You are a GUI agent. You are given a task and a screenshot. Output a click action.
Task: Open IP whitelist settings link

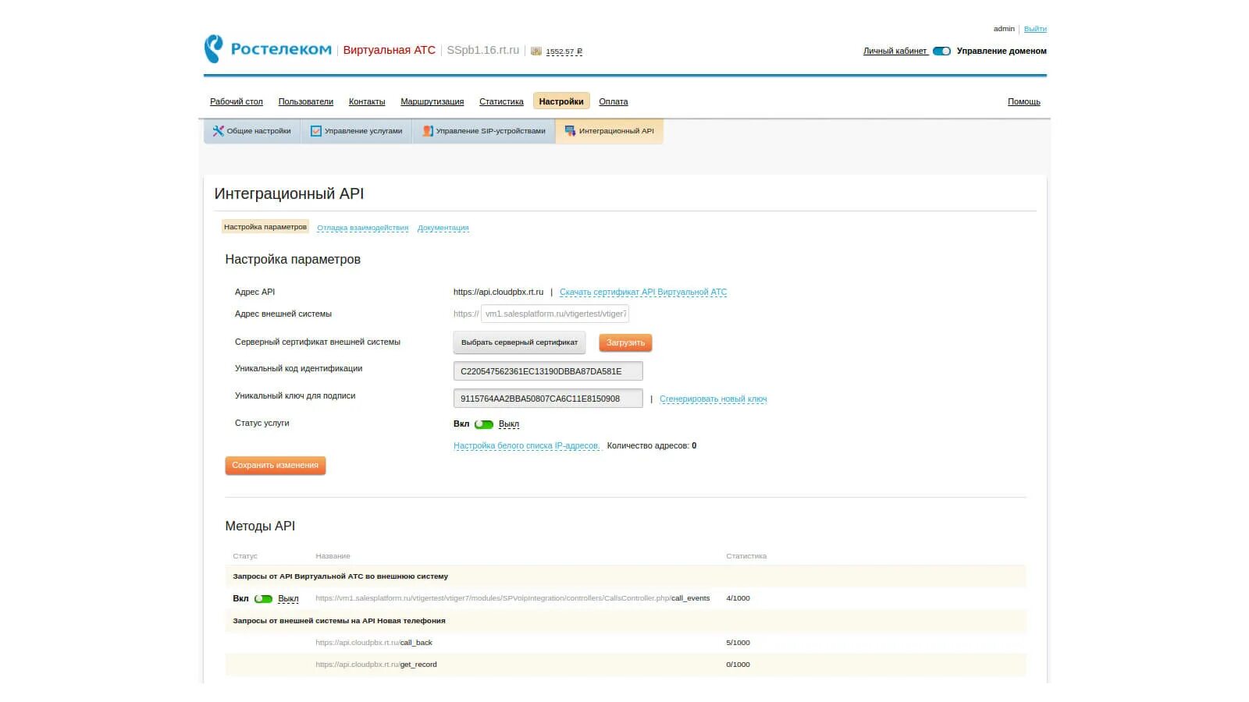click(527, 446)
